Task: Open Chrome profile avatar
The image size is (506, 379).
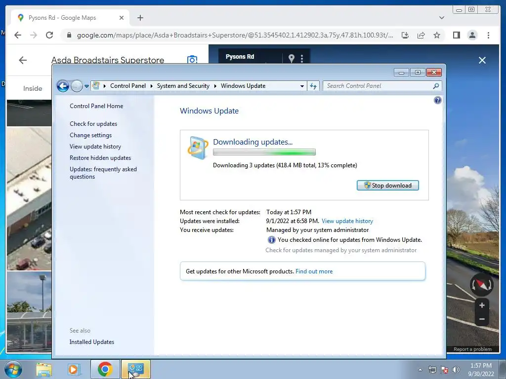Action: (472, 35)
